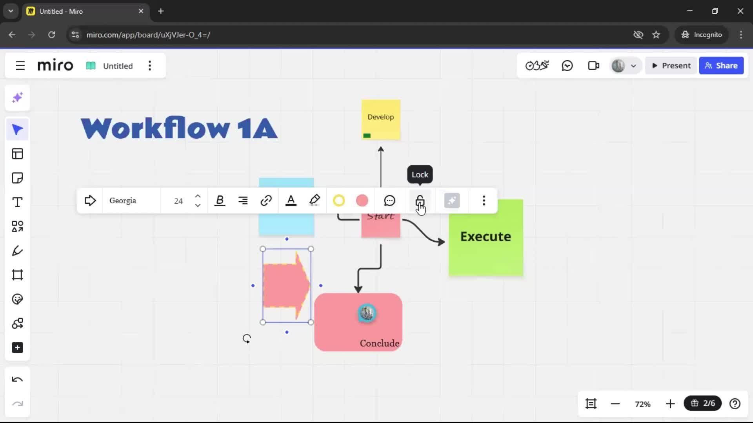Select the green Execute sticky note
The width and height of the screenshot is (753, 423).
click(x=486, y=238)
